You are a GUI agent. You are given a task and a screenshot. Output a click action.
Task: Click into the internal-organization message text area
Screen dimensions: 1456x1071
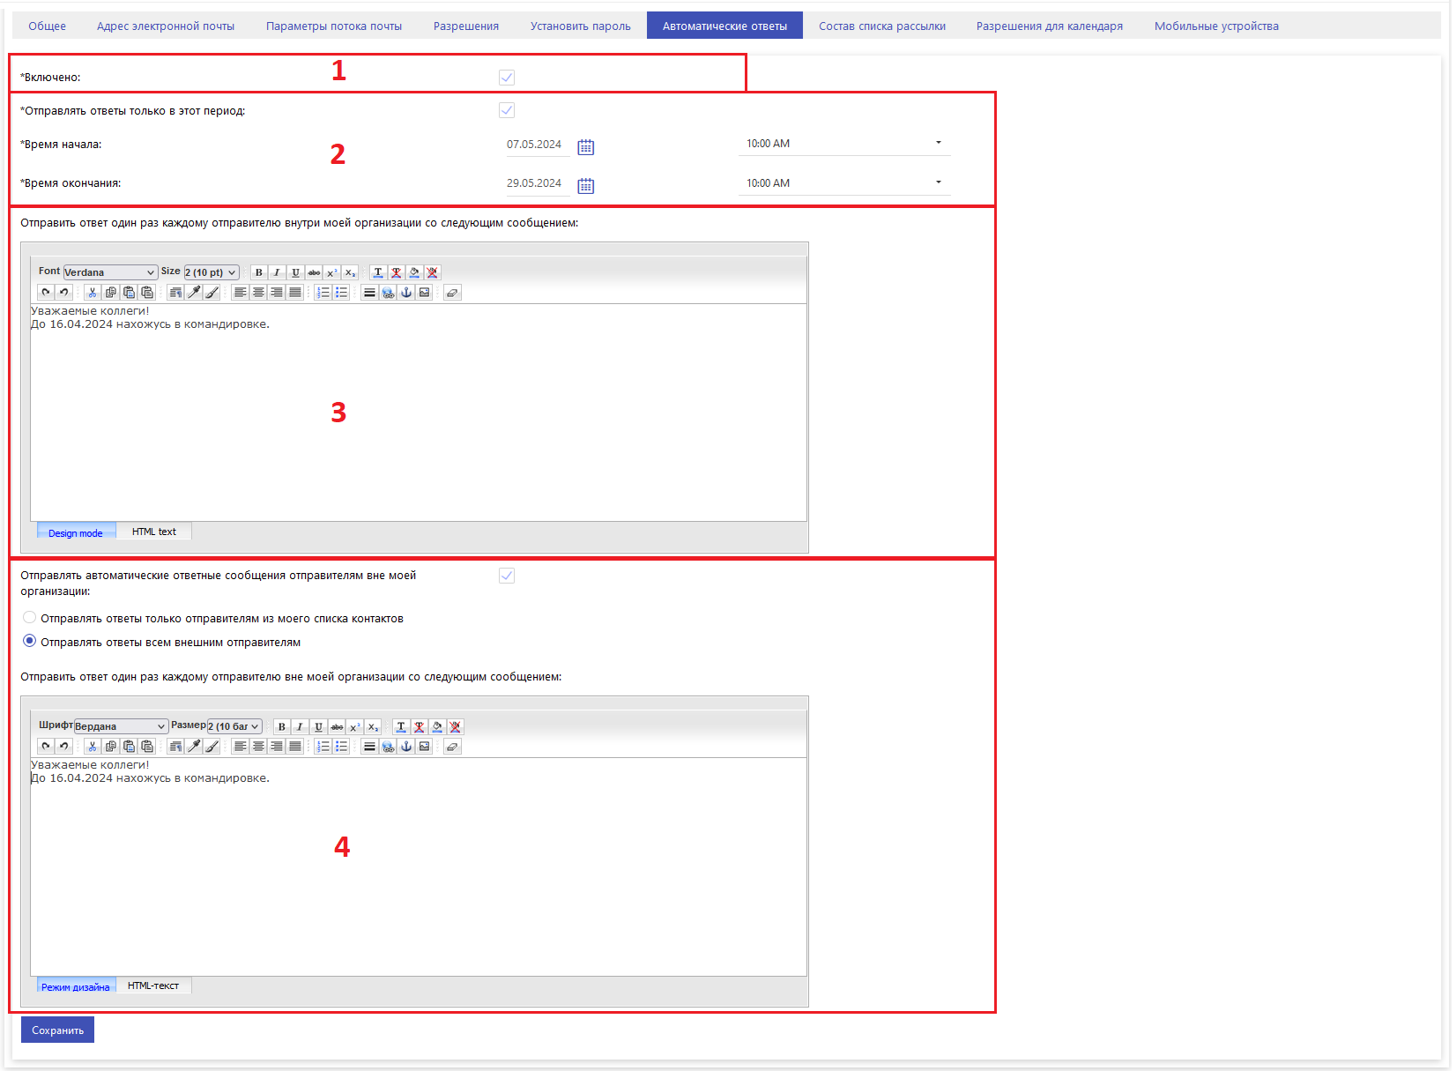coord(419,413)
